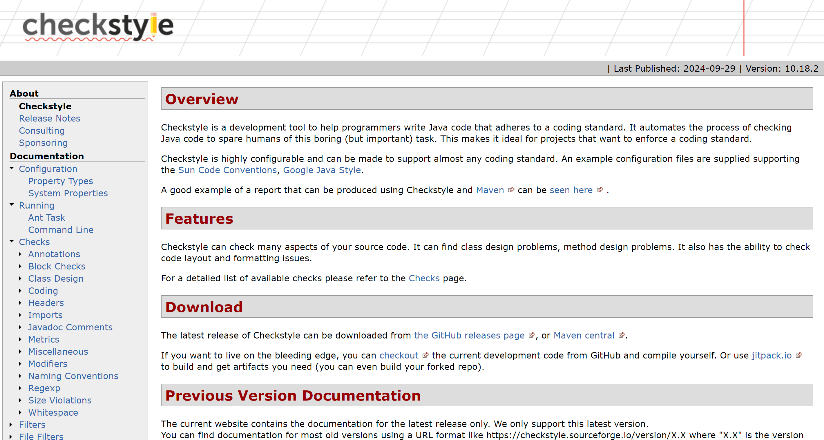The image size is (824, 440).
Task: Collapse the Running tree section
Action: (x=12, y=205)
